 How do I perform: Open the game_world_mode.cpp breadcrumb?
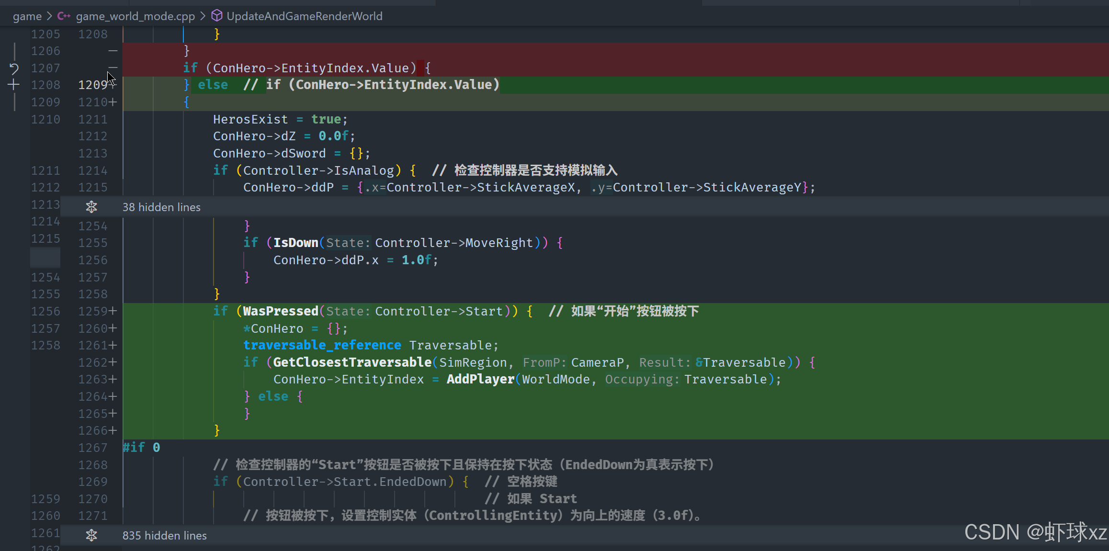click(x=135, y=16)
